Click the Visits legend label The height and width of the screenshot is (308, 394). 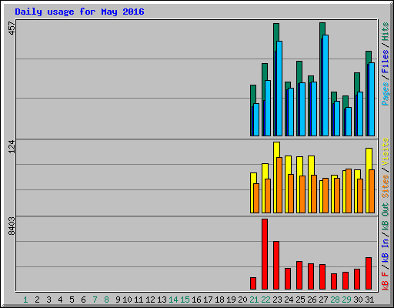386,152
